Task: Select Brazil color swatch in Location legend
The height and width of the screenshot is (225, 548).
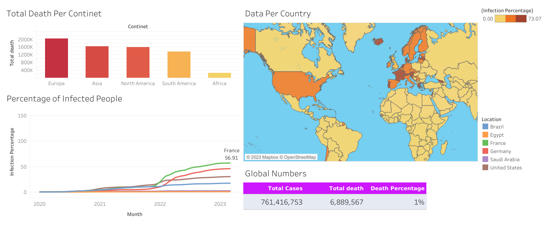Action: 486,127
